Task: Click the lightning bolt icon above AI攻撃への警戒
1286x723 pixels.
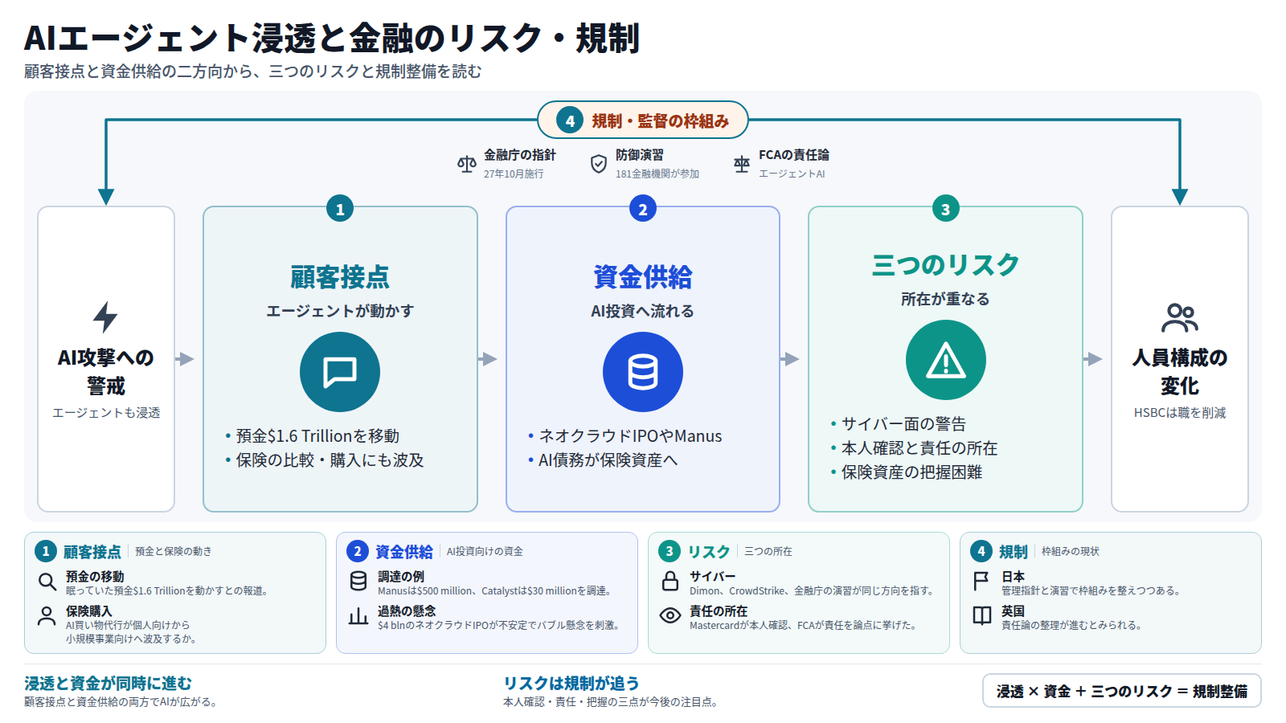Action: pos(105,317)
